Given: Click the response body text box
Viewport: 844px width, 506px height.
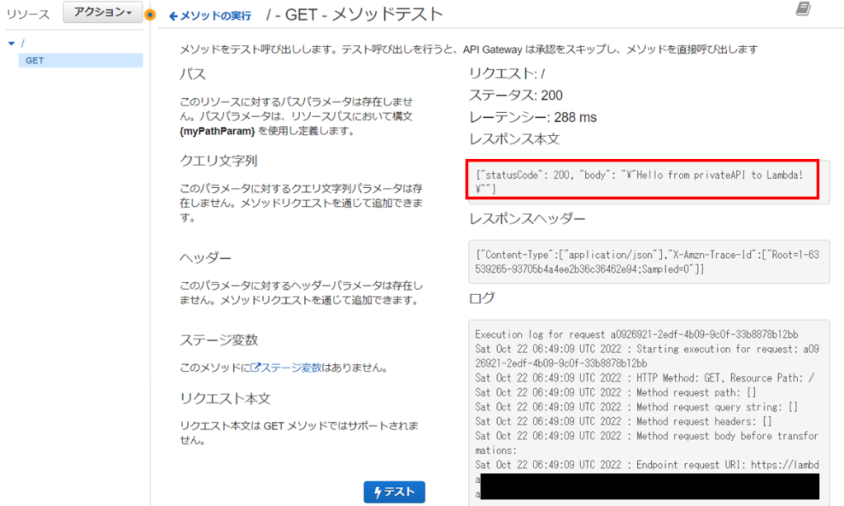Looking at the screenshot, I should (x=649, y=182).
